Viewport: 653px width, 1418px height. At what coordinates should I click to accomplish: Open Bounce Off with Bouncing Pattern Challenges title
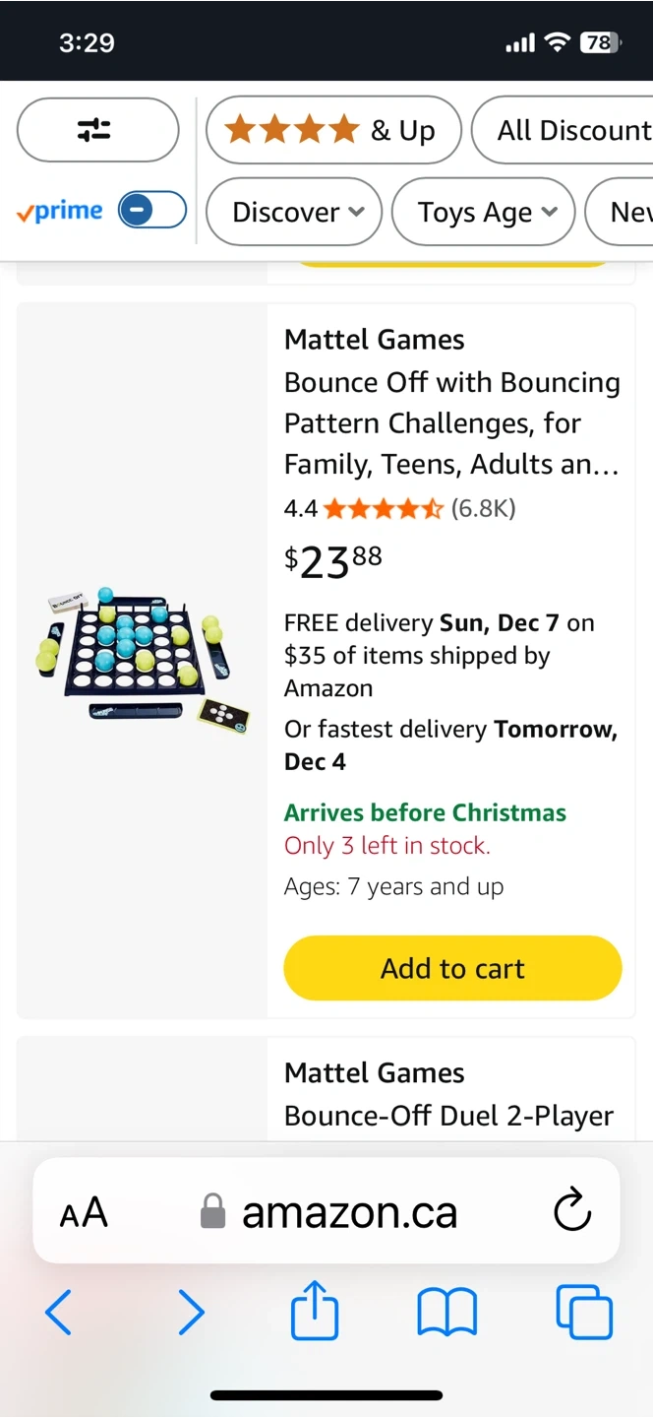pos(451,422)
